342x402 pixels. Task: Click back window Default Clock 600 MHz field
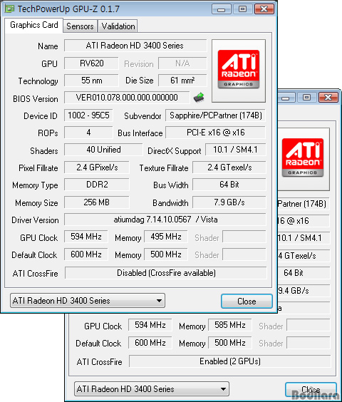click(150, 343)
